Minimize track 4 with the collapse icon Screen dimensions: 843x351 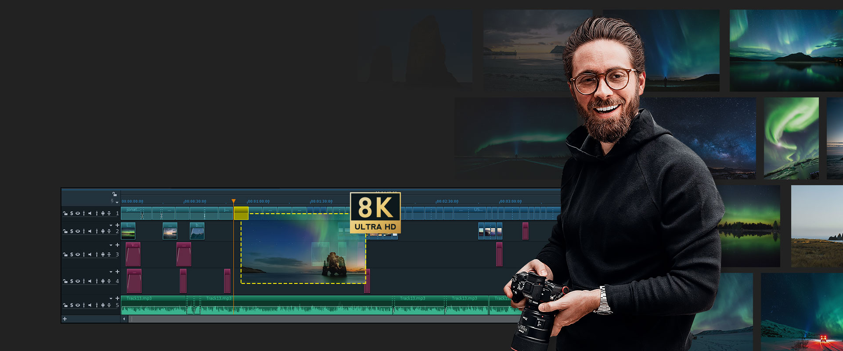(109, 281)
